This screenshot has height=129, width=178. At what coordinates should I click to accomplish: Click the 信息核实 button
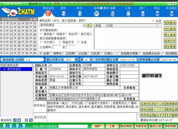coord(146,104)
